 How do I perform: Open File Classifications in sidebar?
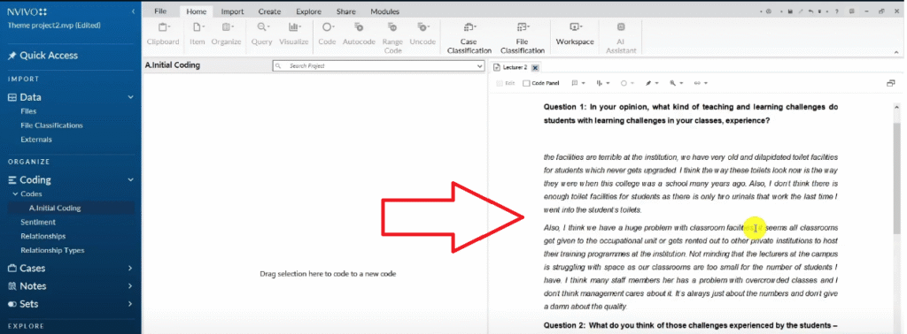tap(51, 125)
